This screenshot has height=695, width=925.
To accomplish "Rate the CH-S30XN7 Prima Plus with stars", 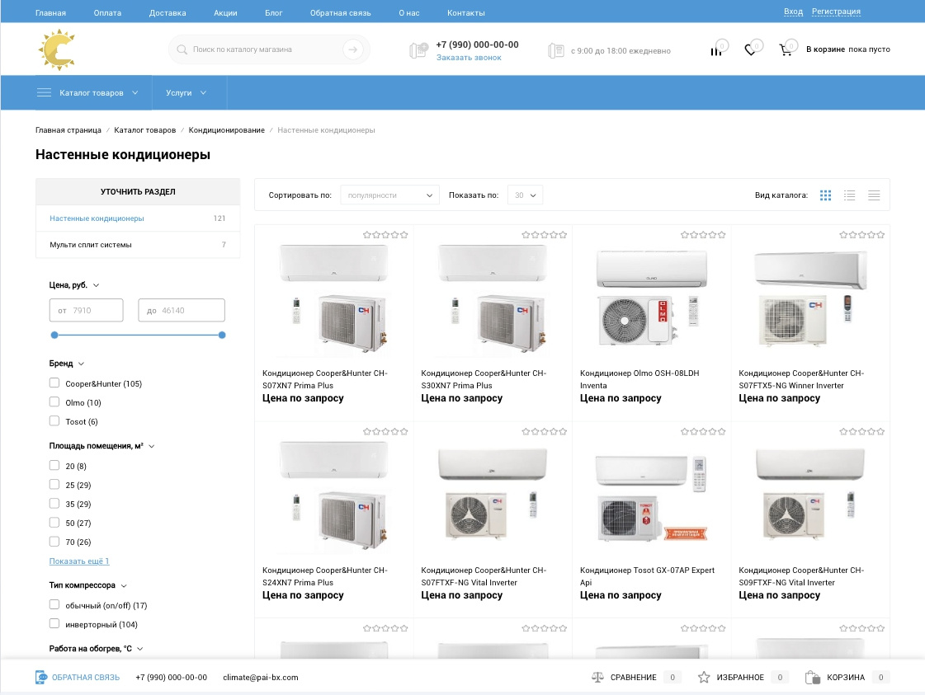I will point(544,235).
